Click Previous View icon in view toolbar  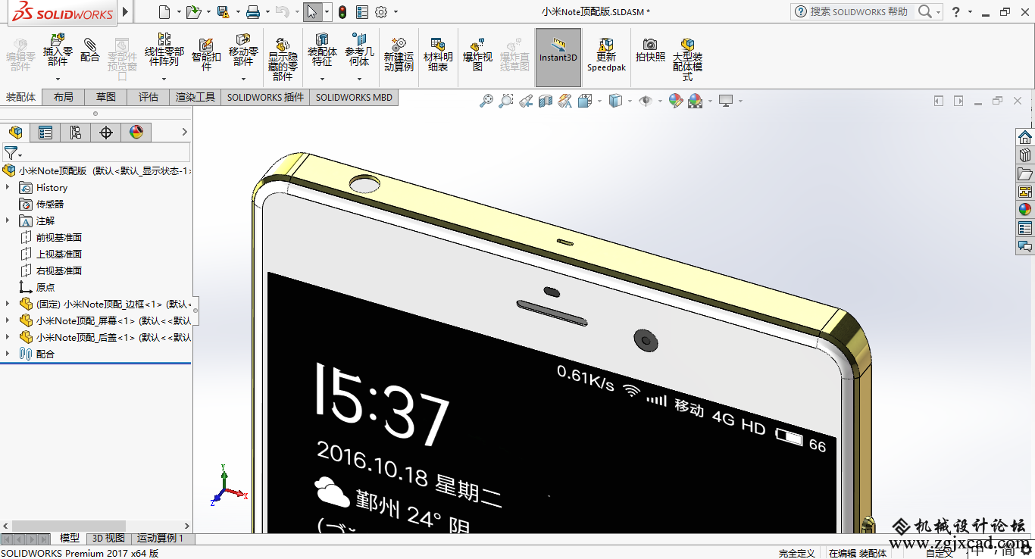[x=526, y=101]
